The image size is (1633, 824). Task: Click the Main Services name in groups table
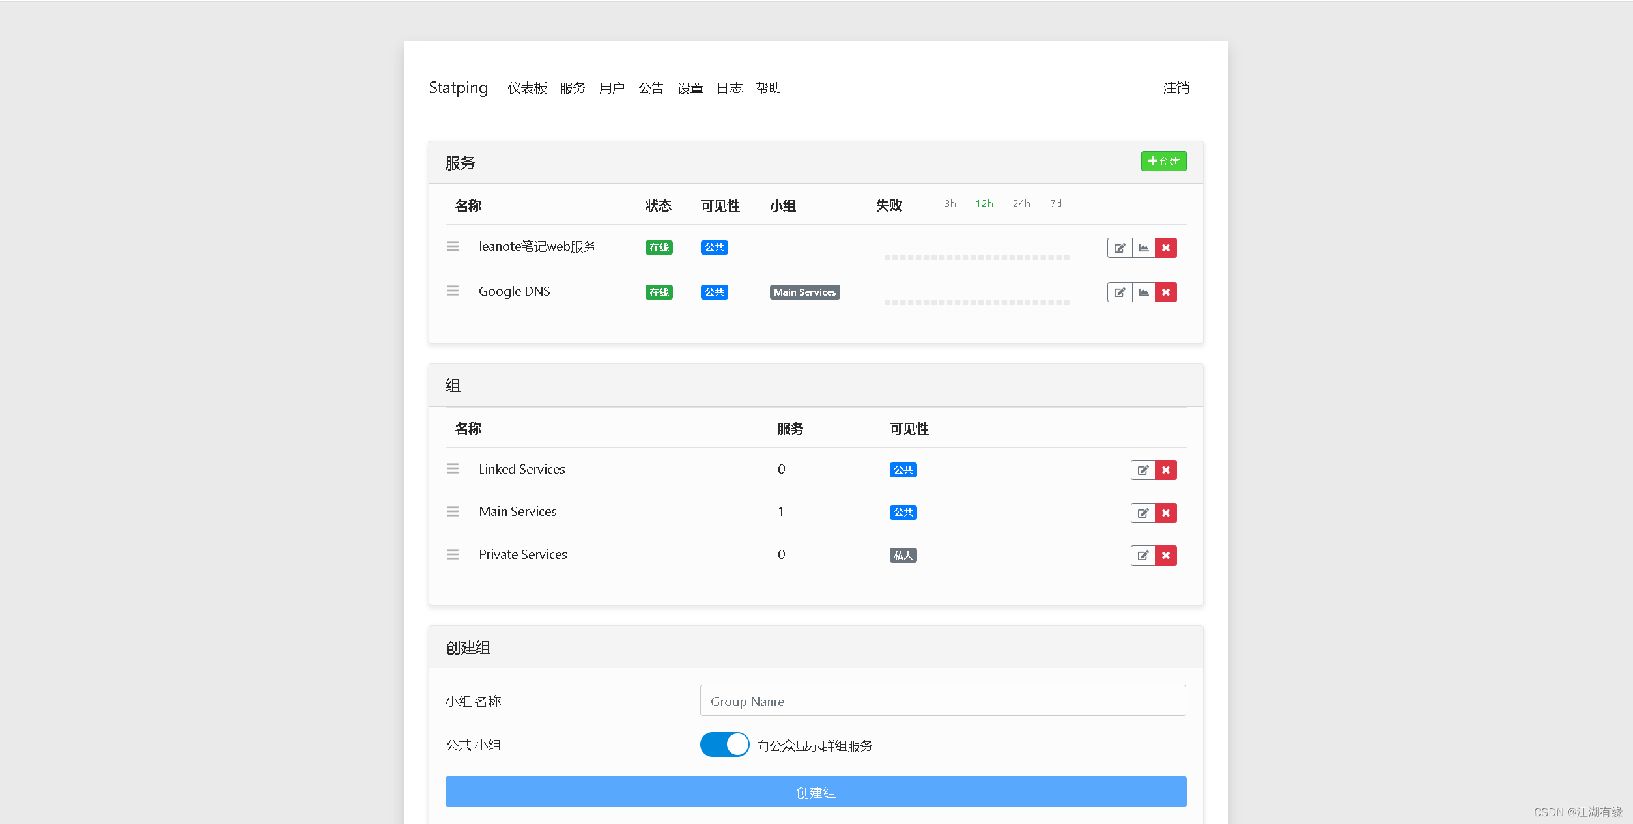pyautogui.click(x=518, y=511)
